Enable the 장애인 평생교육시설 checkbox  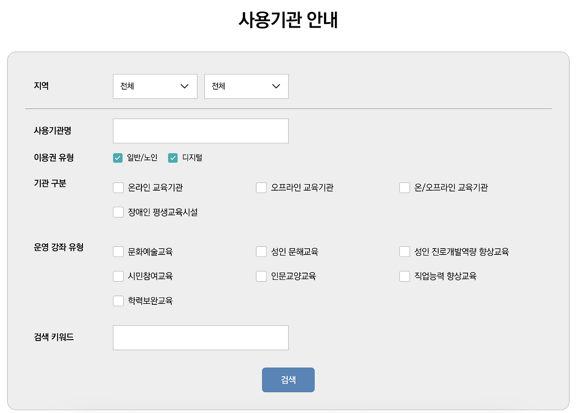click(x=118, y=212)
